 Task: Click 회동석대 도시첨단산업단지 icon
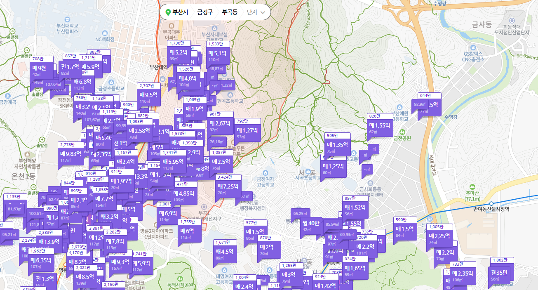pos(512,21)
